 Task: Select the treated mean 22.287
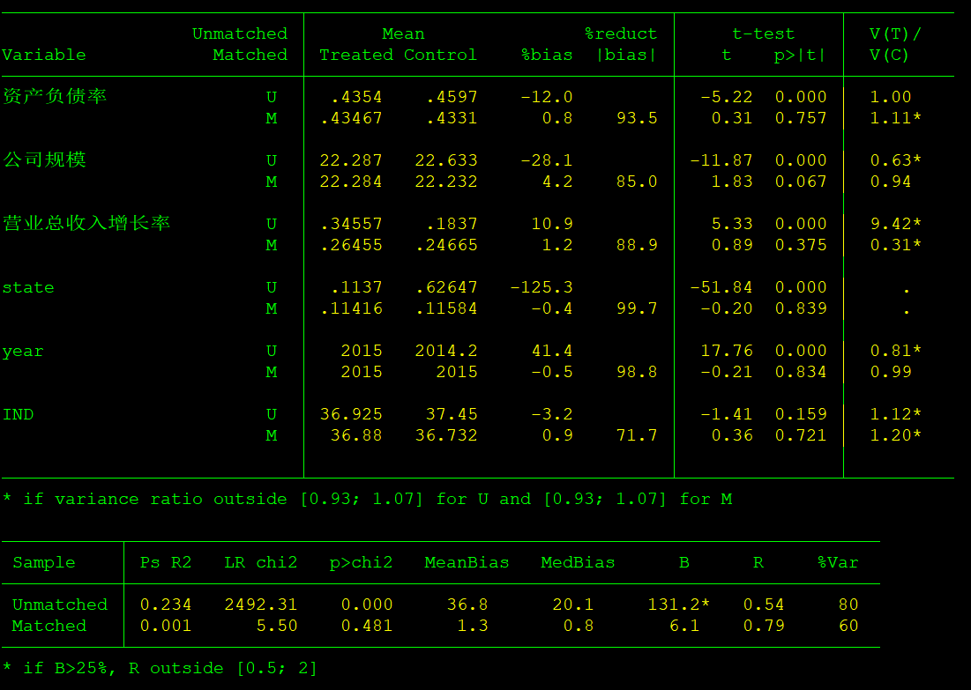[351, 160]
